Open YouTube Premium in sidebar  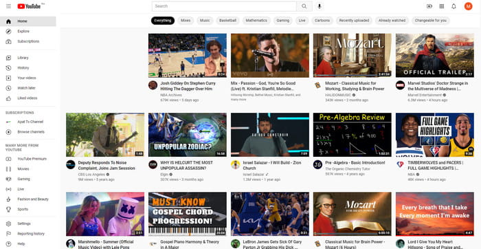(x=28, y=159)
